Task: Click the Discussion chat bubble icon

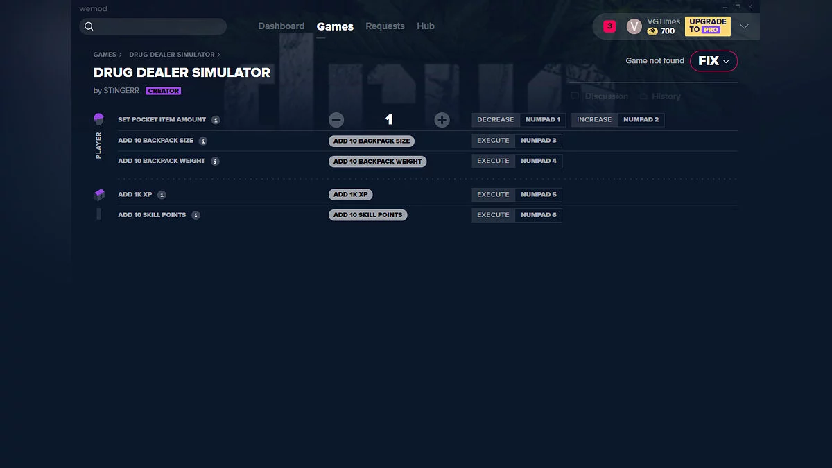Action: click(x=575, y=96)
